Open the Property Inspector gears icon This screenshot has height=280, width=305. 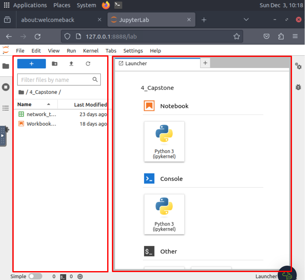click(298, 66)
